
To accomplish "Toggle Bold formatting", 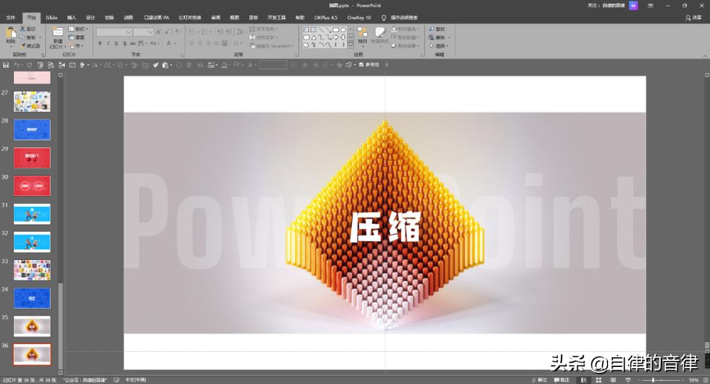I will [x=100, y=43].
